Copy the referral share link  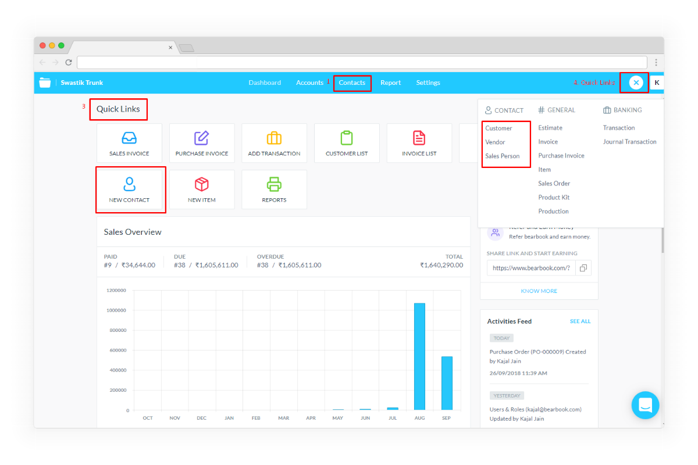tap(583, 268)
